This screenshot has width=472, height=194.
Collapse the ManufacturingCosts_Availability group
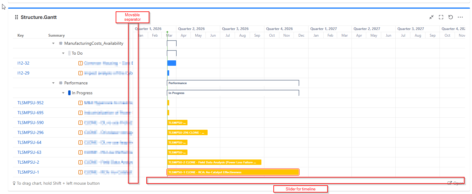point(53,43)
